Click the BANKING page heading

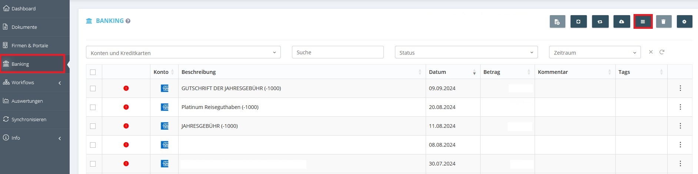point(110,21)
